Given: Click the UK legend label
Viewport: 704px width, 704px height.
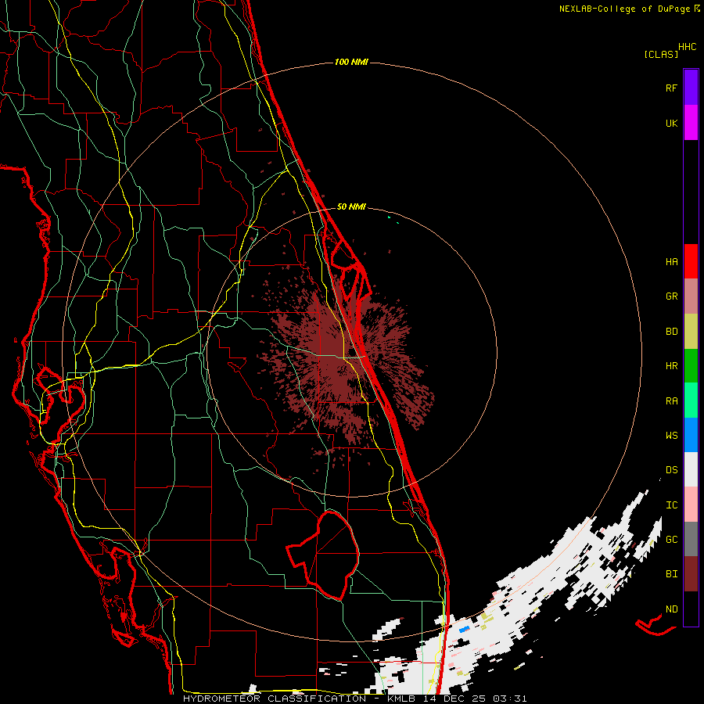Looking at the screenshot, I should click(671, 123).
